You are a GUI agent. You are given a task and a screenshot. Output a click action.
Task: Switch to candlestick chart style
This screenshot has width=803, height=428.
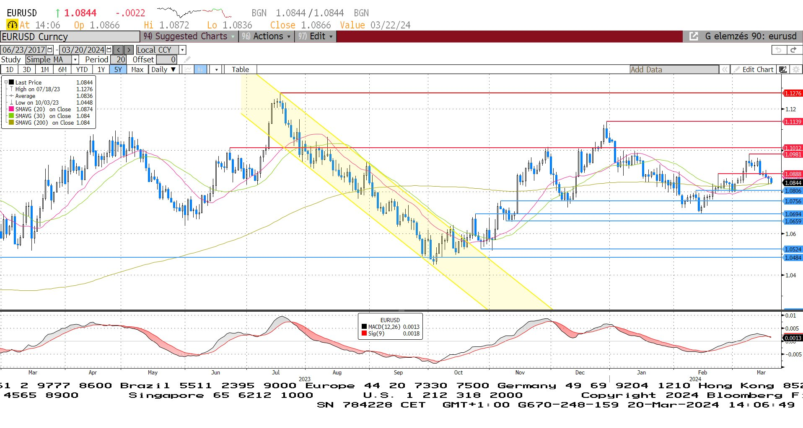point(201,69)
